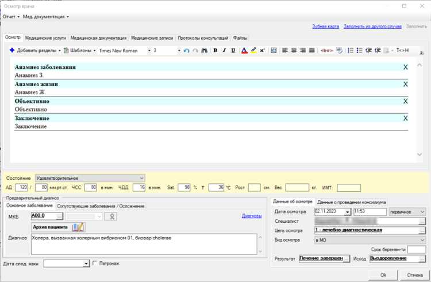Click the font color A icon
Screen dimensions: 431x282
pos(244,51)
